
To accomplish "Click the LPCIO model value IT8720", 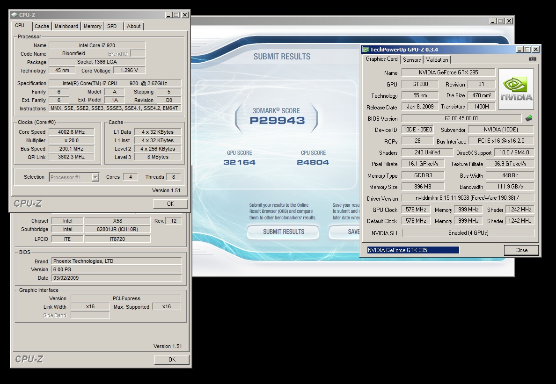I will (x=117, y=239).
